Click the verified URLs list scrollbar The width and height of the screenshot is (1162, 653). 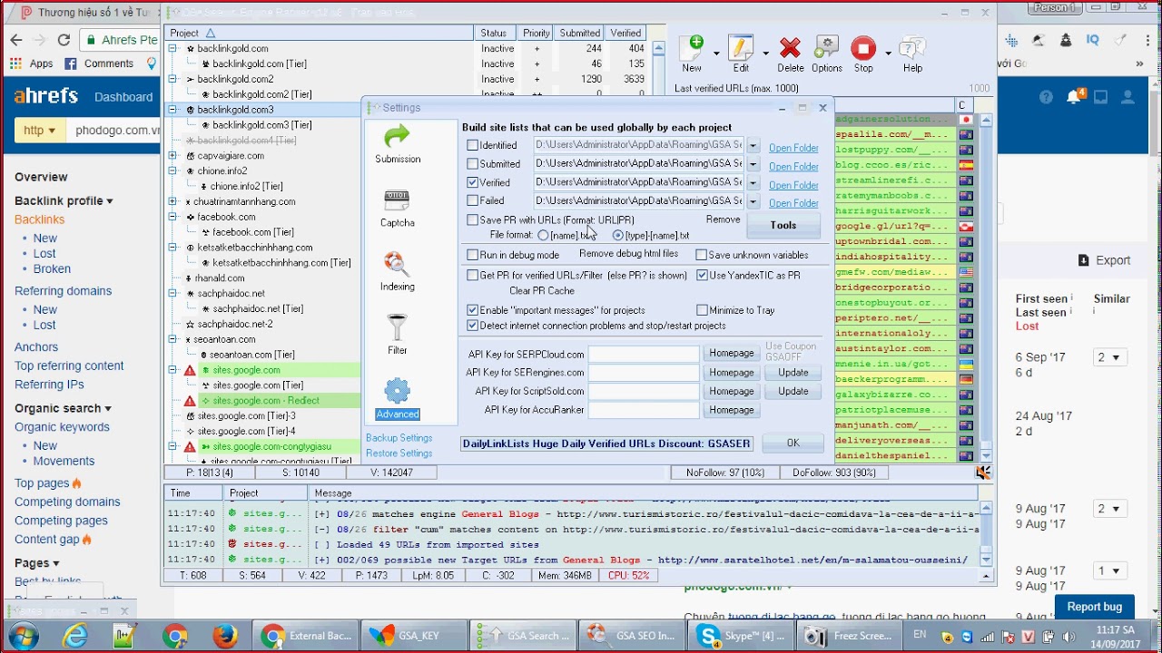pyautogui.click(x=987, y=286)
